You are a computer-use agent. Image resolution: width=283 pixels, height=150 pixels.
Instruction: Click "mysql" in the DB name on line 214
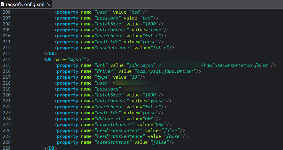[x=77, y=59]
